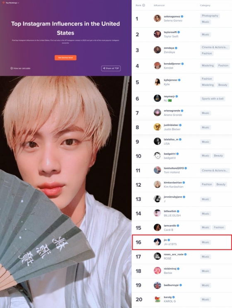The height and width of the screenshot is (308, 232).
Task: Select the Sports with a ball tag
Action: (x=213, y=99)
